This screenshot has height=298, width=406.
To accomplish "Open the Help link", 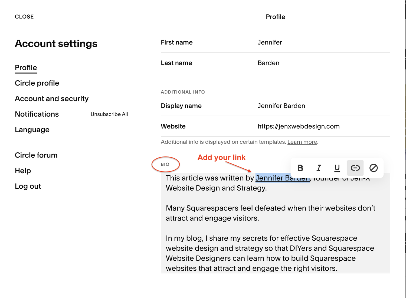I will [23, 171].
